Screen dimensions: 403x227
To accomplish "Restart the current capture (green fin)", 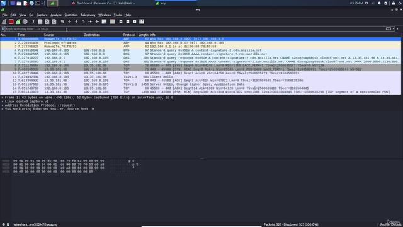I will coord(18,21).
